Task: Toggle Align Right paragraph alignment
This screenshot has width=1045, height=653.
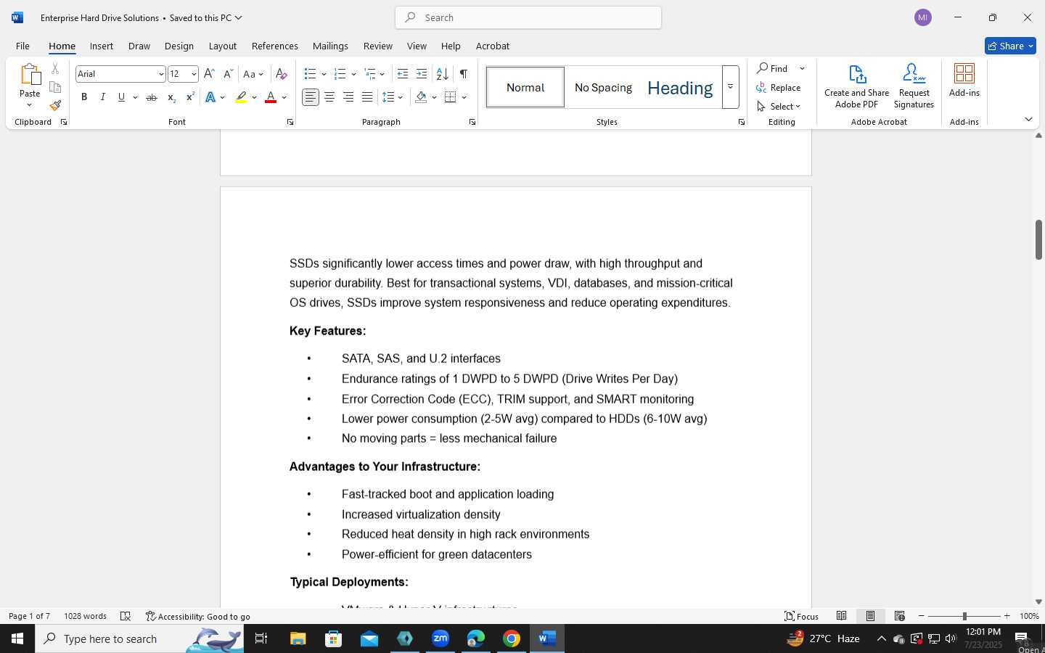Action: pos(348,97)
